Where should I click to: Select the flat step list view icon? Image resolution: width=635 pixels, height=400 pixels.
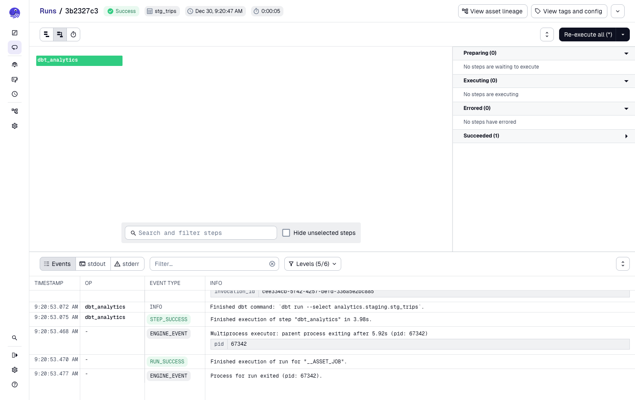pyautogui.click(x=47, y=34)
